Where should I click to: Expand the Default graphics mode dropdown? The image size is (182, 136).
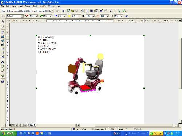pyautogui.click(x=22, y=16)
